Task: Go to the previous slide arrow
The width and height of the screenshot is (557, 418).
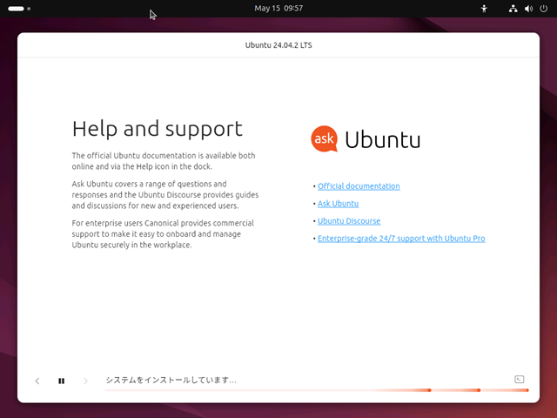Action: (37, 381)
